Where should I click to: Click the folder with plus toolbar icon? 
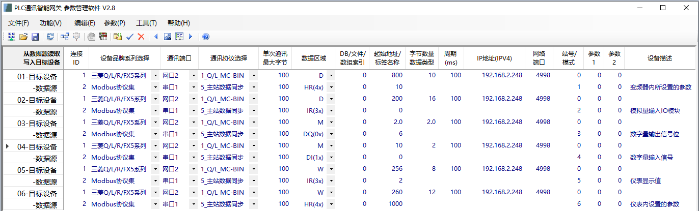[x=118, y=37]
